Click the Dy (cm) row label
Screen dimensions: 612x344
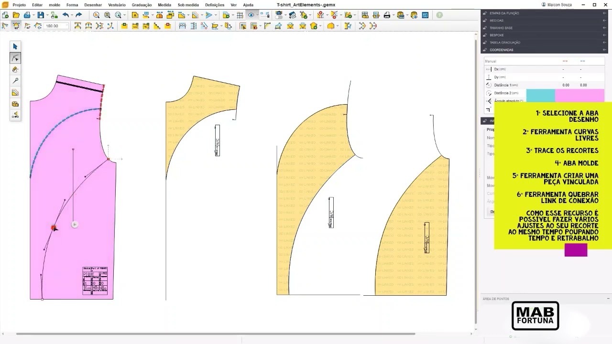point(500,77)
